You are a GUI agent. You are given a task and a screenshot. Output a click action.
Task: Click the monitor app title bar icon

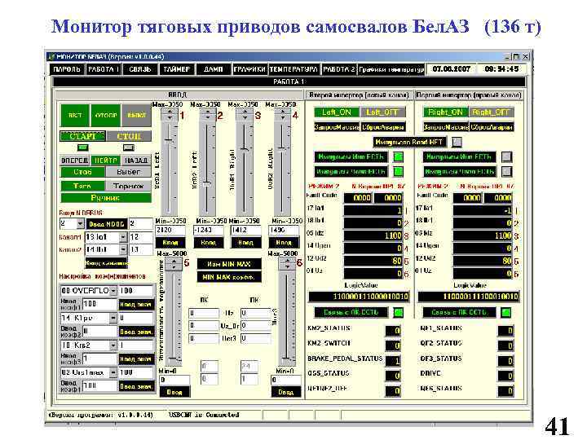point(51,56)
